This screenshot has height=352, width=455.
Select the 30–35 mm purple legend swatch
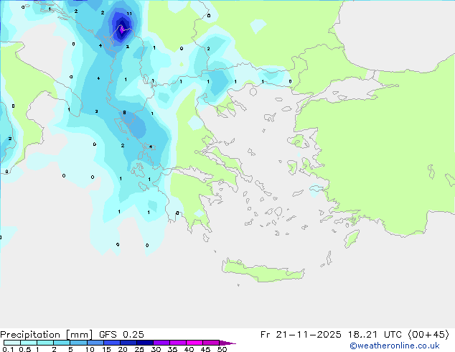pos(161,343)
